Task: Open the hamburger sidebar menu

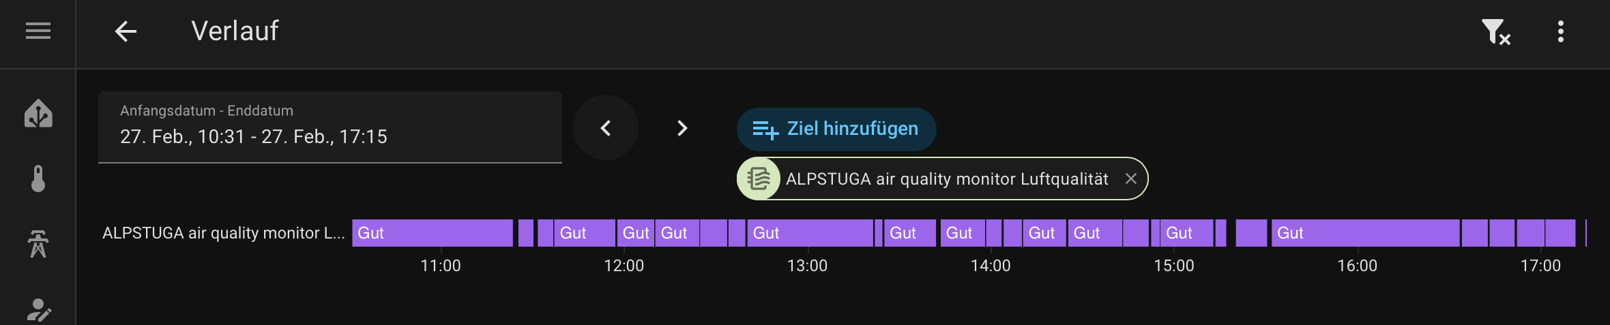Action: 38,31
